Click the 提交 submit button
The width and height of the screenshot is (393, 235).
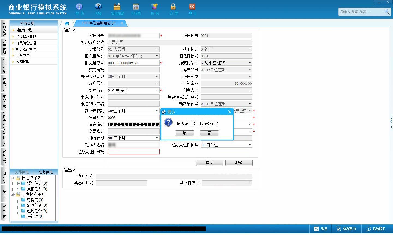[210, 163]
